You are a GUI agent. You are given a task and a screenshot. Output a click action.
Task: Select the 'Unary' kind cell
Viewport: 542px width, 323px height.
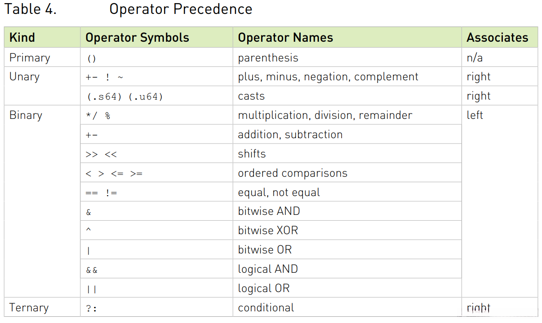pos(24,77)
